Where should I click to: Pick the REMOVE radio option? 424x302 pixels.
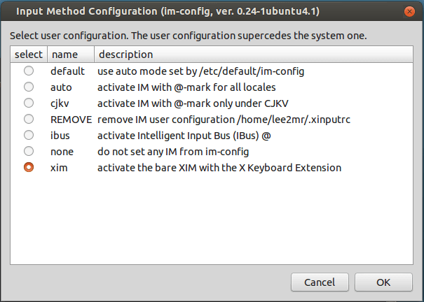pyautogui.click(x=29, y=119)
